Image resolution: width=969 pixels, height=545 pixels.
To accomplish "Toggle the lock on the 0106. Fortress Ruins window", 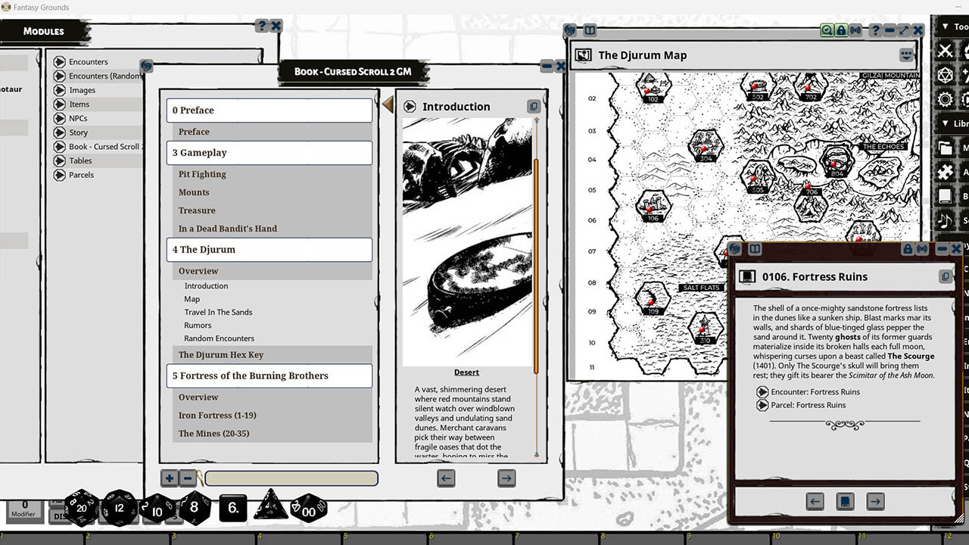I will [x=908, y=249].
